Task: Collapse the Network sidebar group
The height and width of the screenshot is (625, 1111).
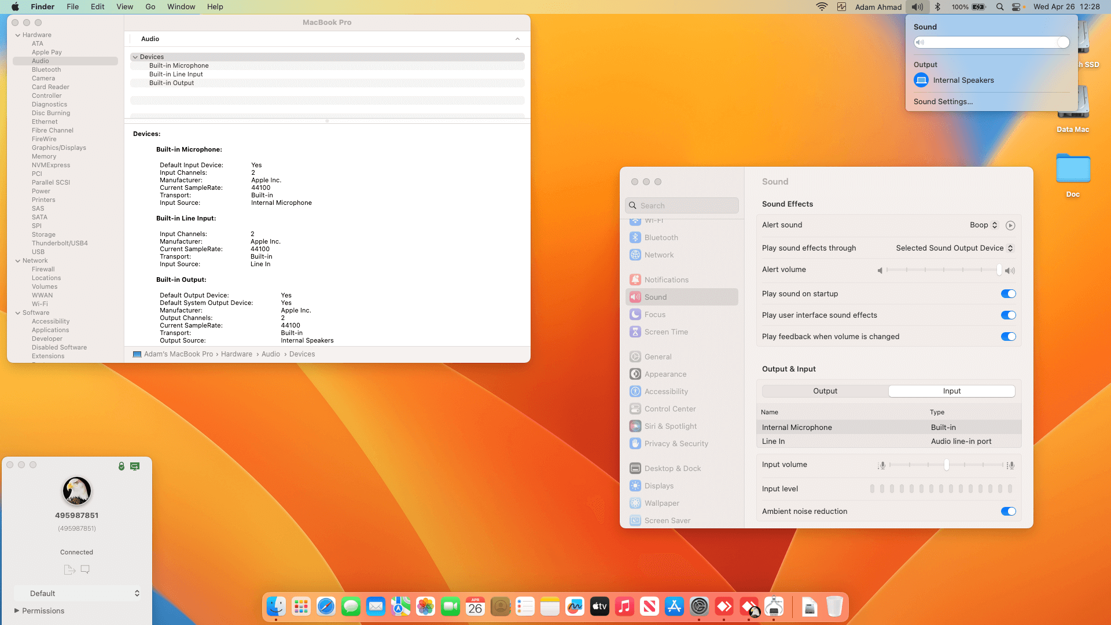Action: [18, 261]
